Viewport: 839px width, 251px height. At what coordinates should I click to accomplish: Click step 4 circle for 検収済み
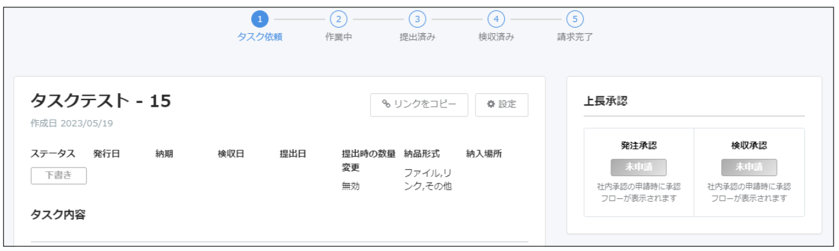click(x=496, y=19)
